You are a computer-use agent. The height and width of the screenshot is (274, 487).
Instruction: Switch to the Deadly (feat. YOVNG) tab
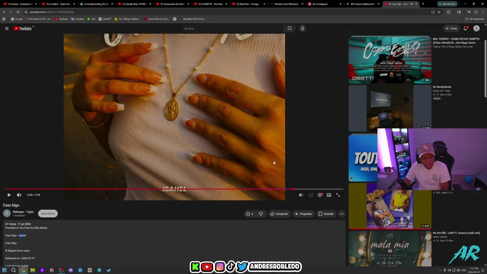pos(134,4)
